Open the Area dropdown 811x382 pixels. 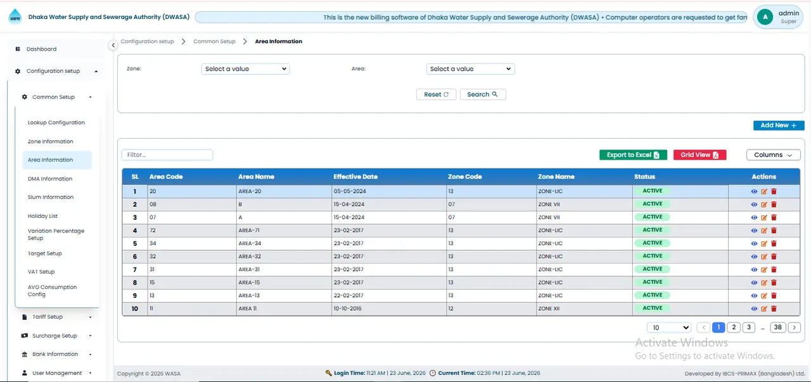coord(470,69)
